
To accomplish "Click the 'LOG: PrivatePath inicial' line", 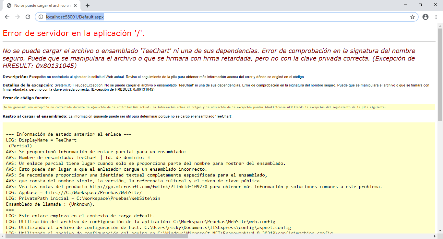I will 83,199.
